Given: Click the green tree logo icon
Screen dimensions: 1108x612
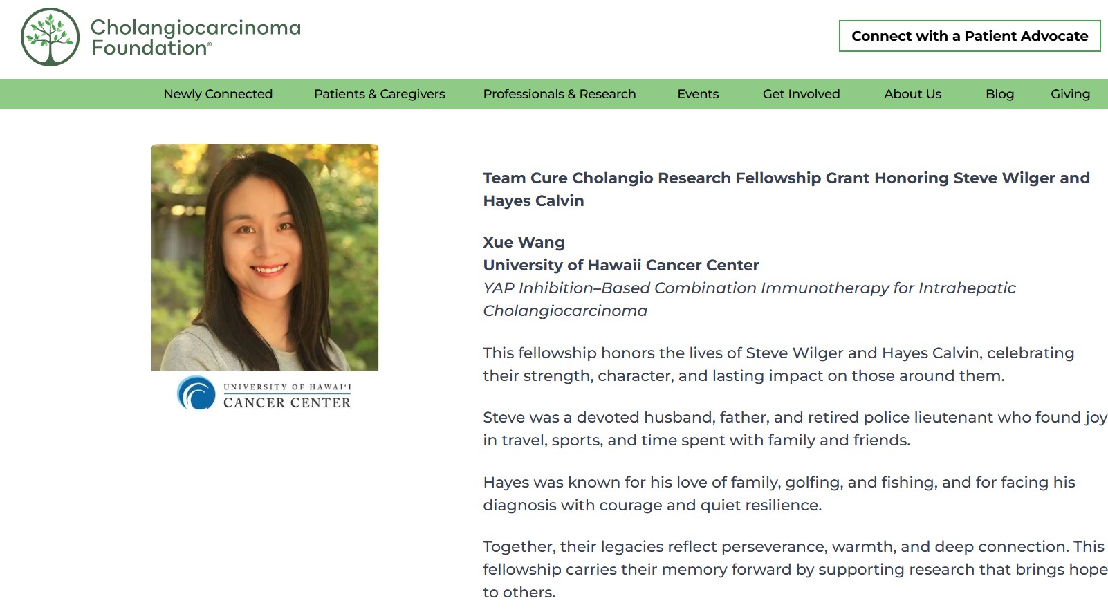Looking at the screenshot, I should 50,37.
